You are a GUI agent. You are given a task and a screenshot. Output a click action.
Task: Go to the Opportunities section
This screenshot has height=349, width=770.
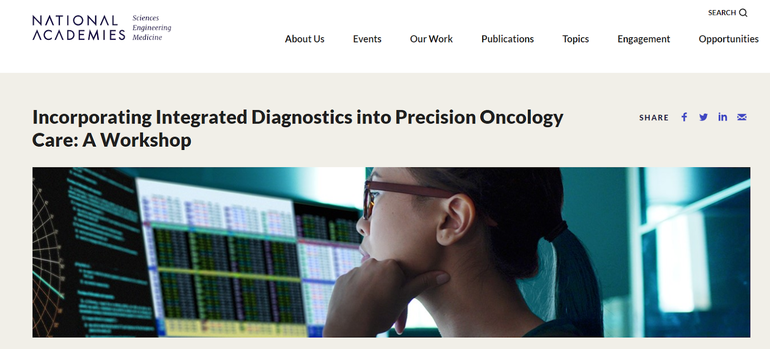(729, 39)
